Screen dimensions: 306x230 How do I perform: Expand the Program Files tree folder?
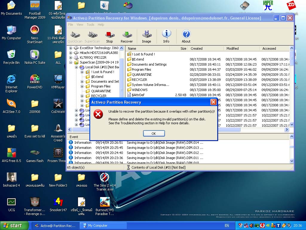coord(82,86)
